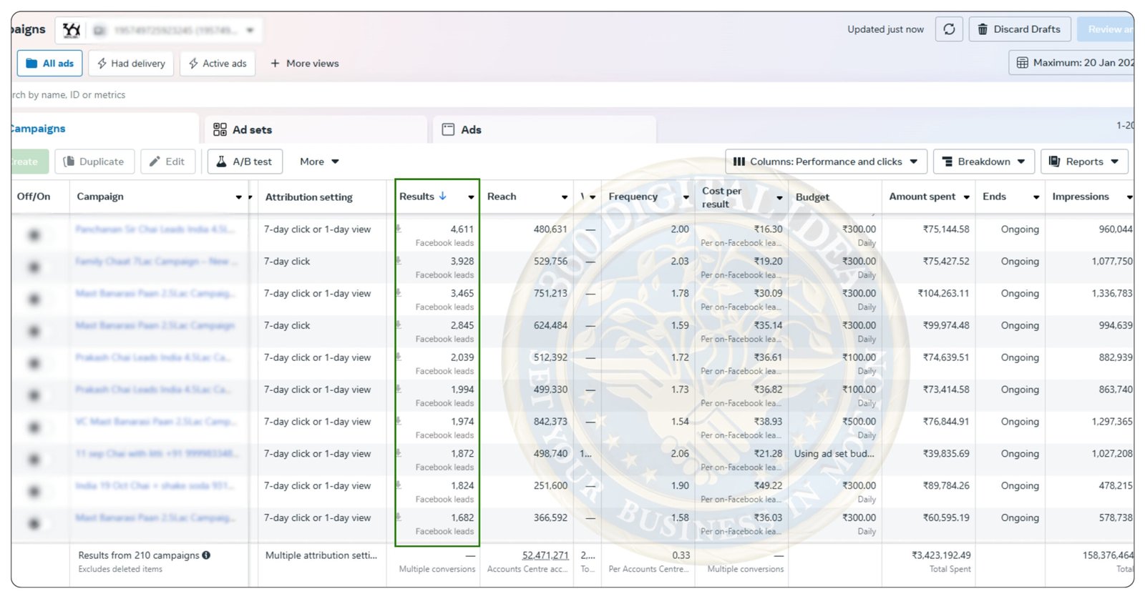The height and width of the screenshot is (599, 1145).
Task: Switch off the campaign with 1,682 results
Action: (34, 523)
